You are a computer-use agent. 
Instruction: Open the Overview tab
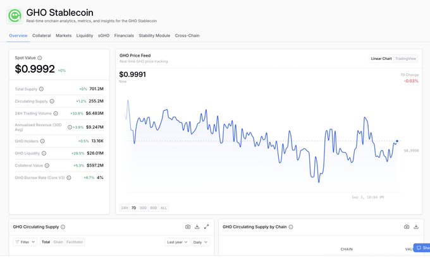[18, 35]
